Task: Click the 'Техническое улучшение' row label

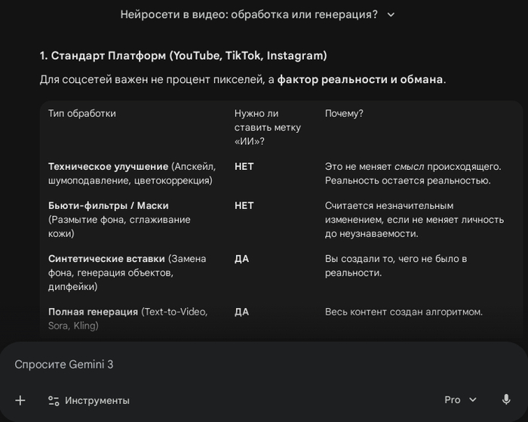Action: click(x=109, y=166)
